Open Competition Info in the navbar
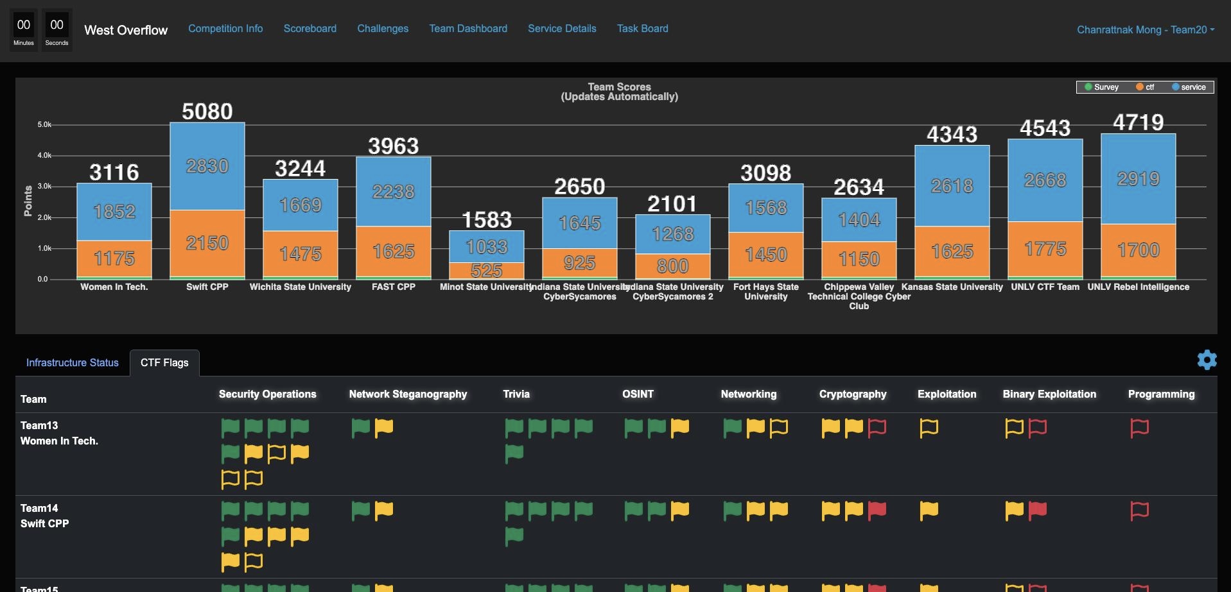Screen dimensions: 1231x592 [x=225, y=28]
